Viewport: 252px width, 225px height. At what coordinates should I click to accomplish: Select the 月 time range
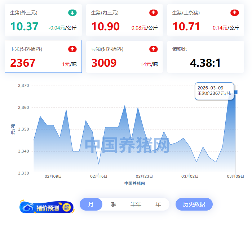click(x=91, y=204)
